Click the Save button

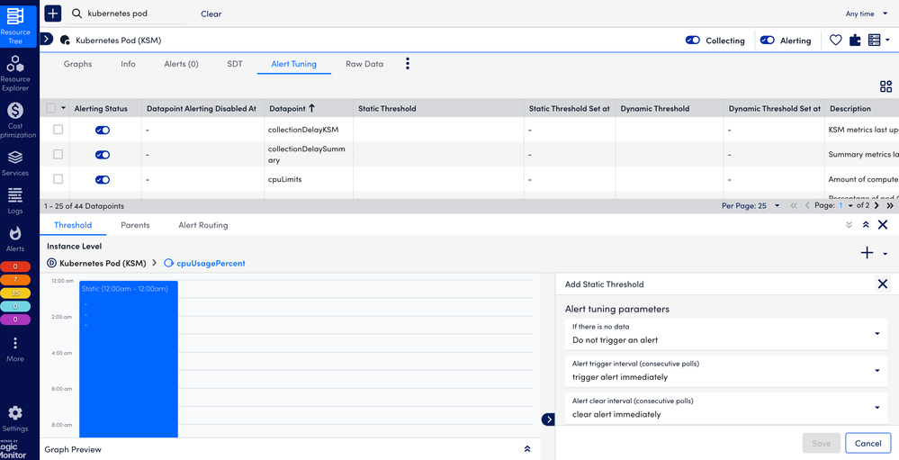(x=821, y=443)
